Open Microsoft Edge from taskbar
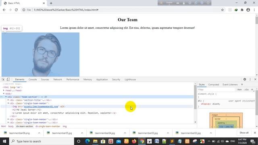The width and height of the screenshot is (258, 145). tap(87, 141)
